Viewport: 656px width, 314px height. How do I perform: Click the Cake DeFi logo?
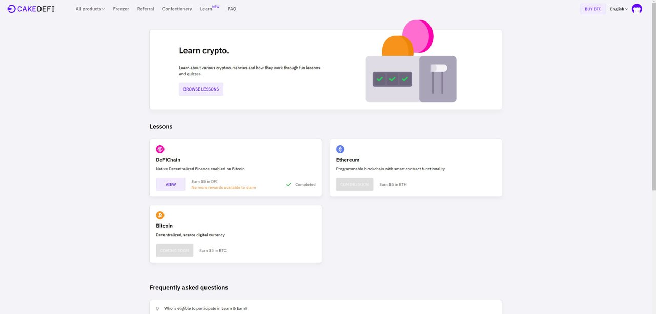point(31,9)
